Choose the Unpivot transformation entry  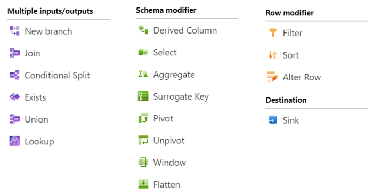161,141
